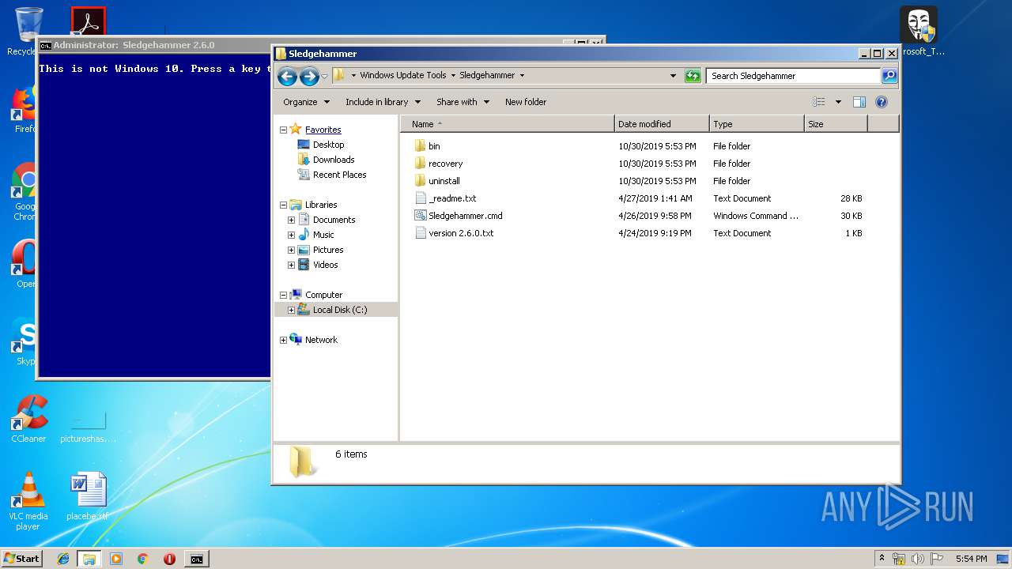Click into the Search Sledgehammer field
This screenshot has width=1012, height=569.
coord(793,76)
